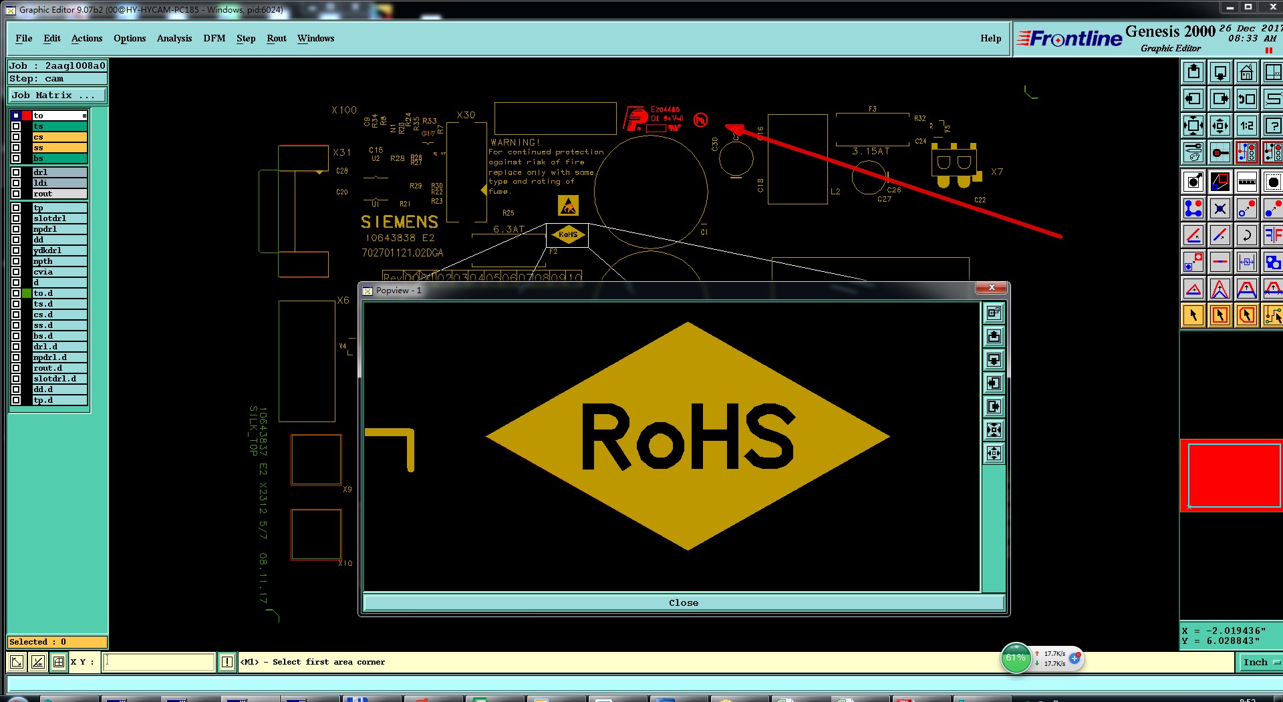Click the pan left icon in Popview

click(x=994, y=383)
